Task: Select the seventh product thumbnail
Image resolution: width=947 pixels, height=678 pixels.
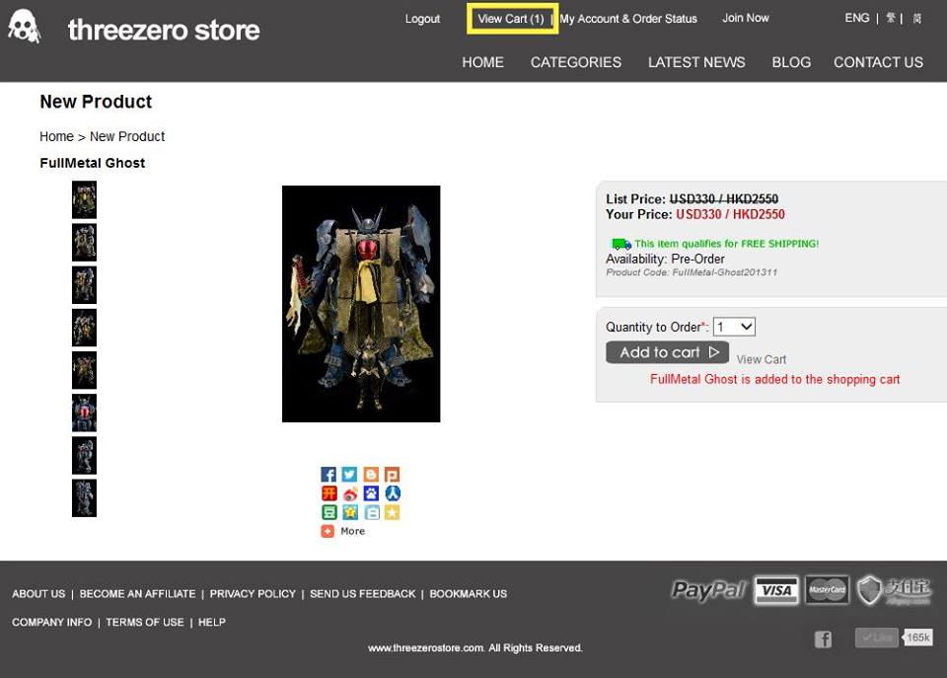Action: 84,455
